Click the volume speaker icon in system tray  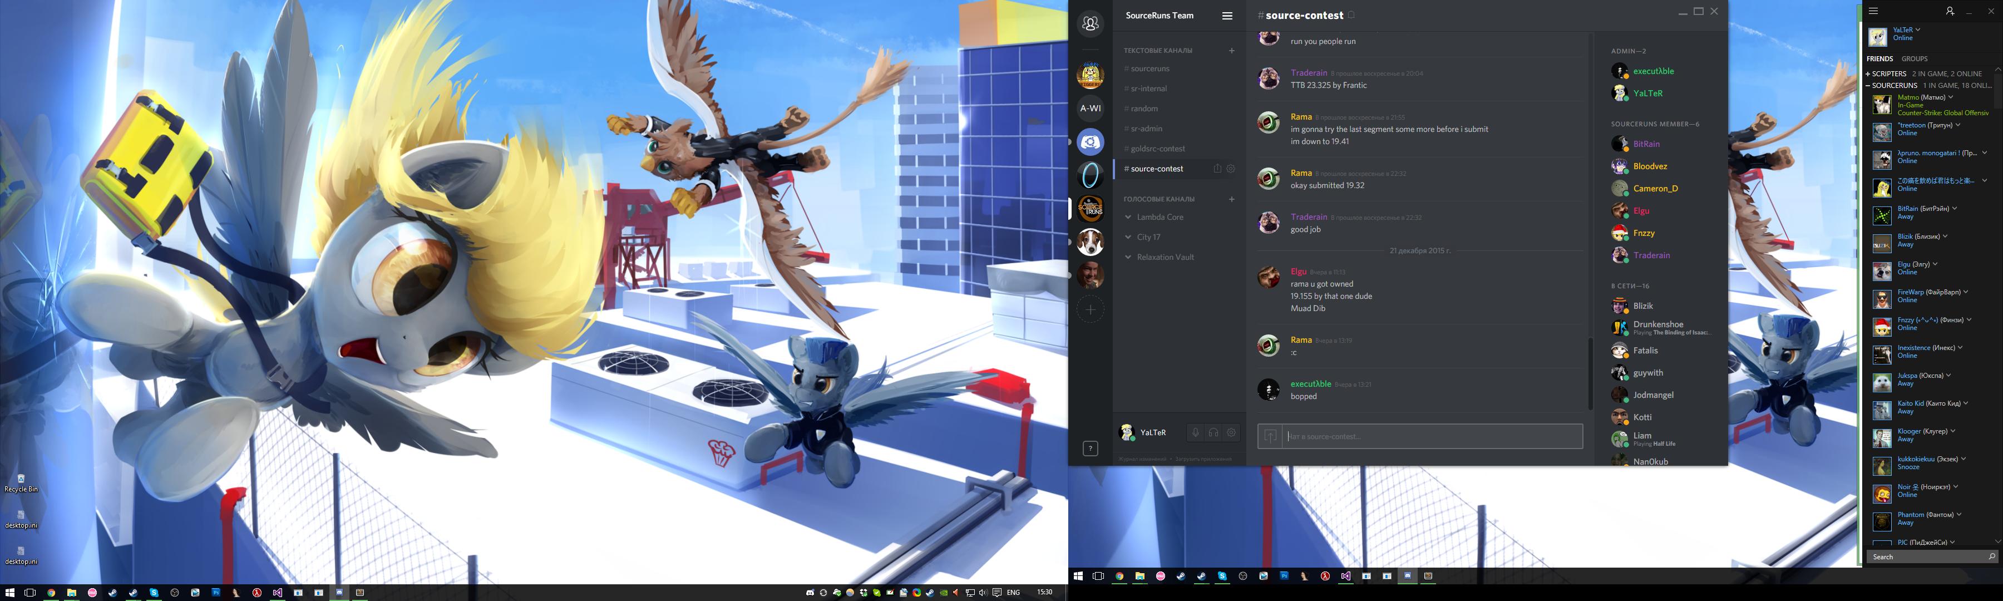[983, 593]
